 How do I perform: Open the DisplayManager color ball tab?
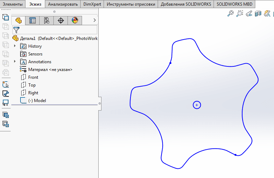pos(75,20)
